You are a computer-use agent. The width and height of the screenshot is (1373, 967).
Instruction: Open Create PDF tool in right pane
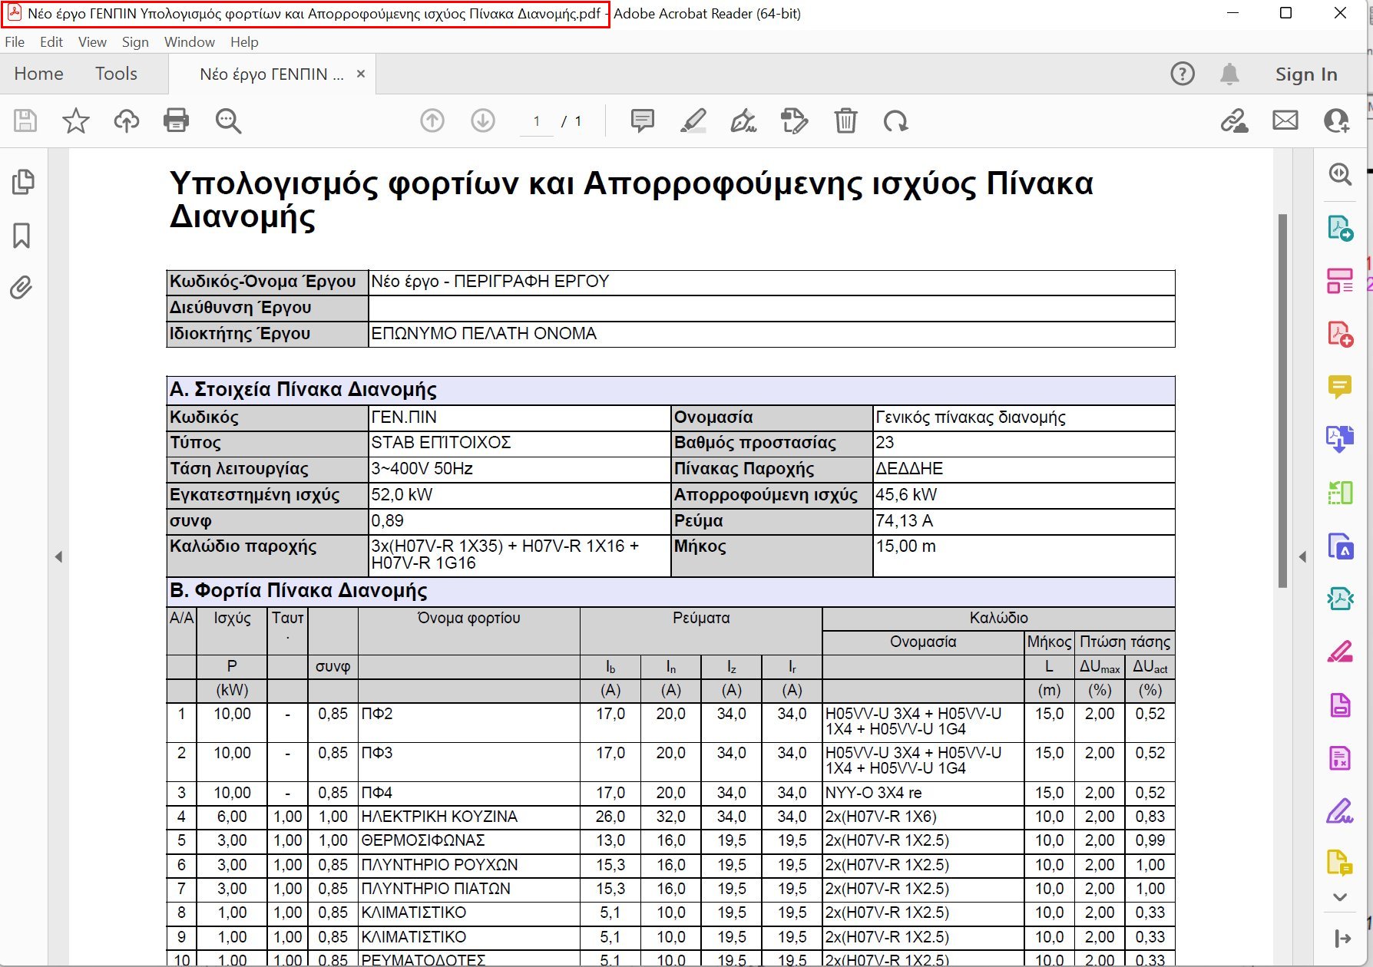click(x=1340, y=334)
